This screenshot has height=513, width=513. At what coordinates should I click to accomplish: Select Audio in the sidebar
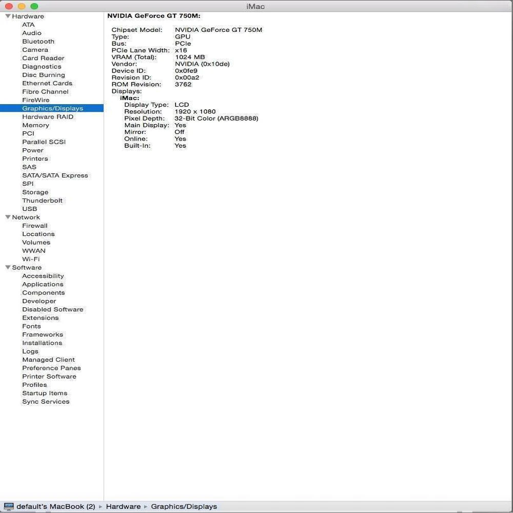coord(32,33)
